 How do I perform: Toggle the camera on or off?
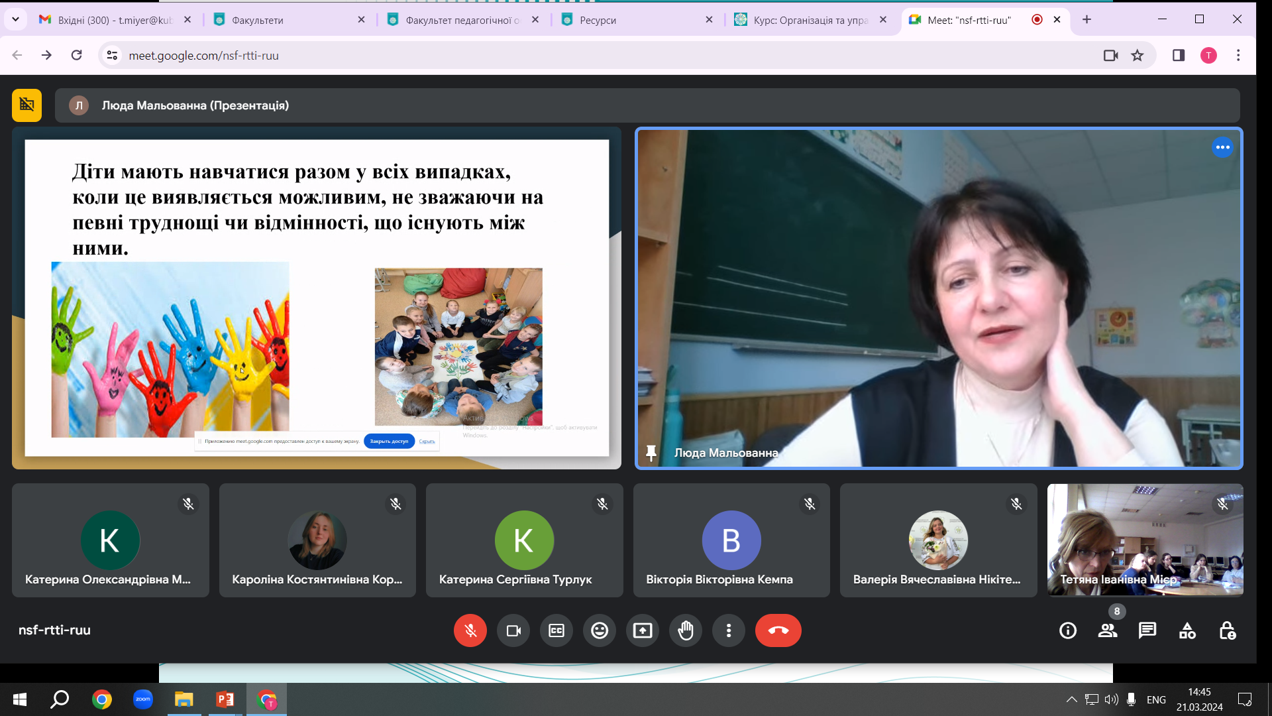click(513, 630)
